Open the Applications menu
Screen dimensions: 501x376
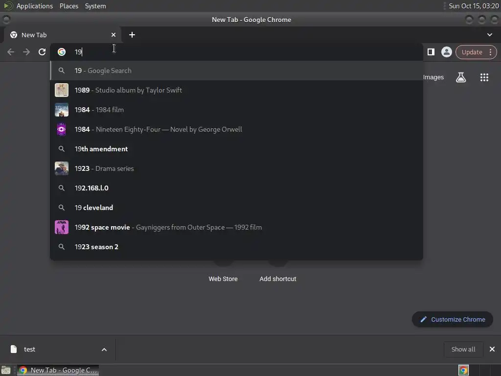tap(35, 6)
